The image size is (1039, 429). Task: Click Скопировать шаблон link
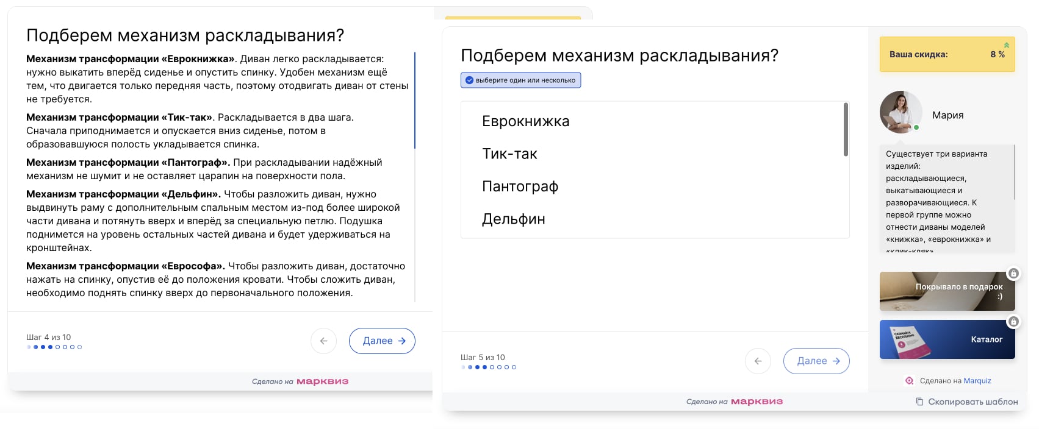pos(972,402)
